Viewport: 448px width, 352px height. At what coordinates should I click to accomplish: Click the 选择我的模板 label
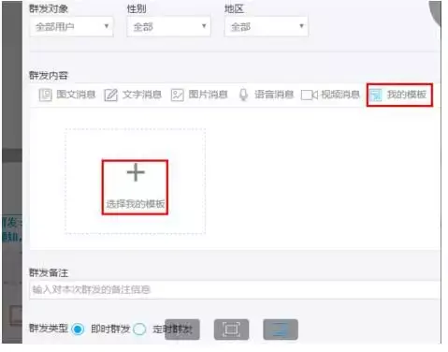coord(136,204)
